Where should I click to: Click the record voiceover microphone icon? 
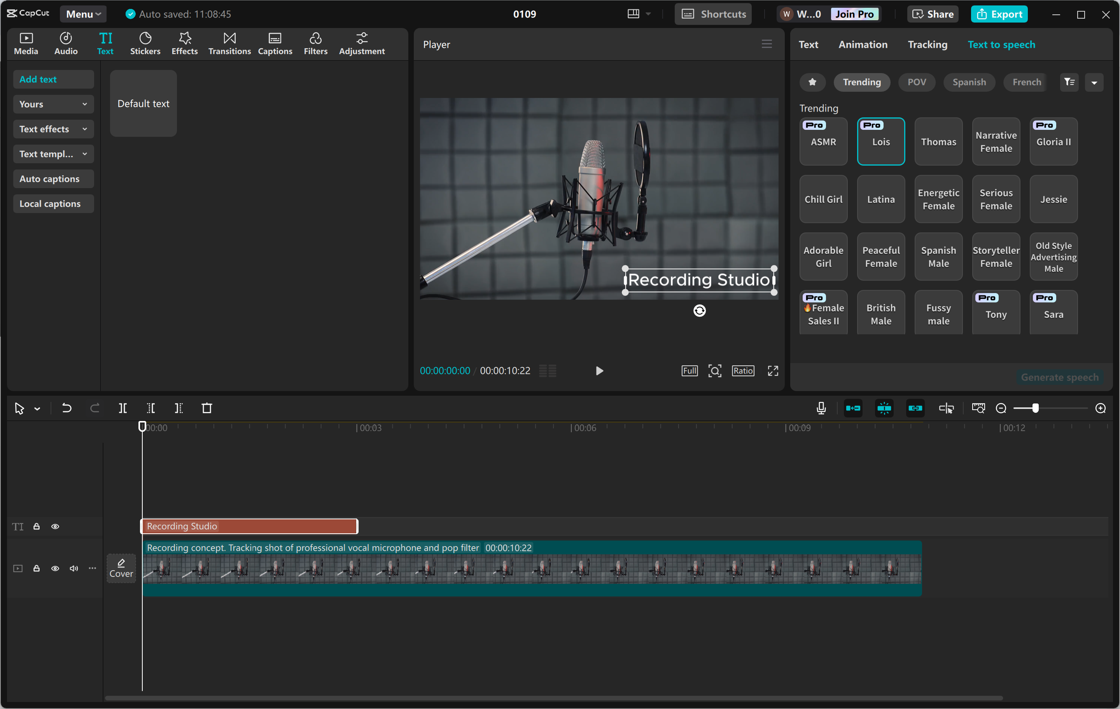pyautogui.click(x=821, y=408)
